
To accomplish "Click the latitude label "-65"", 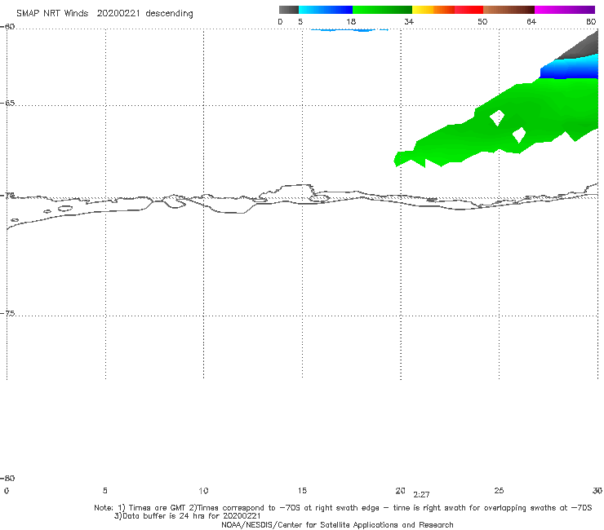I will [x=7, y=104].
